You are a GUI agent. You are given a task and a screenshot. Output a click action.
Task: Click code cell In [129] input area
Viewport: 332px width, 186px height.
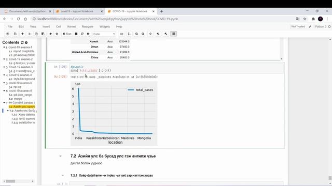(x=176, y=69)
